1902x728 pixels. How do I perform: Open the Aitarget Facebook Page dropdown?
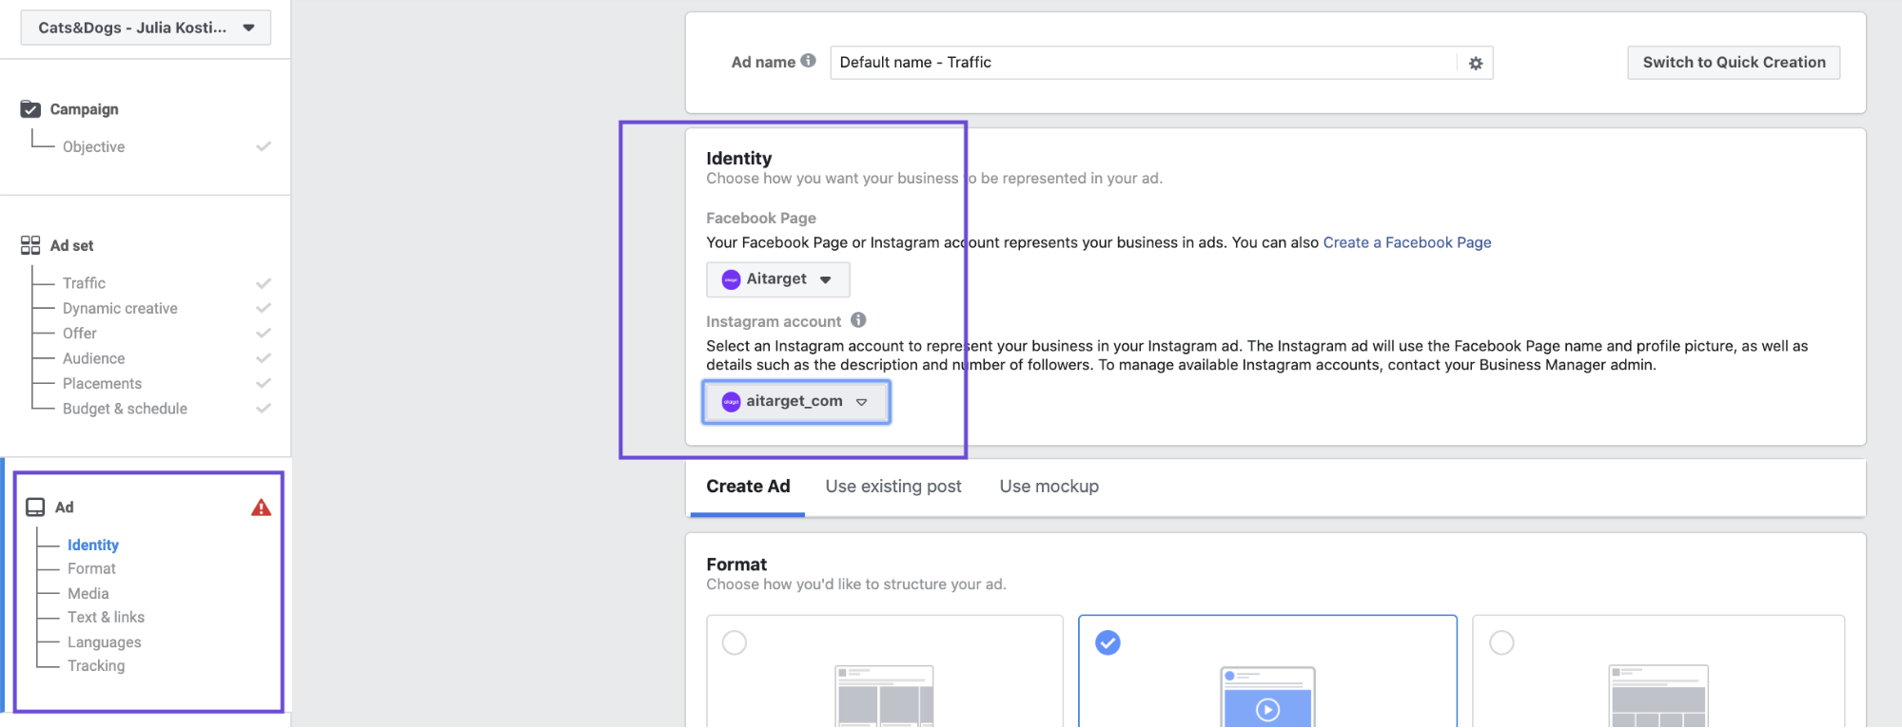777,279
